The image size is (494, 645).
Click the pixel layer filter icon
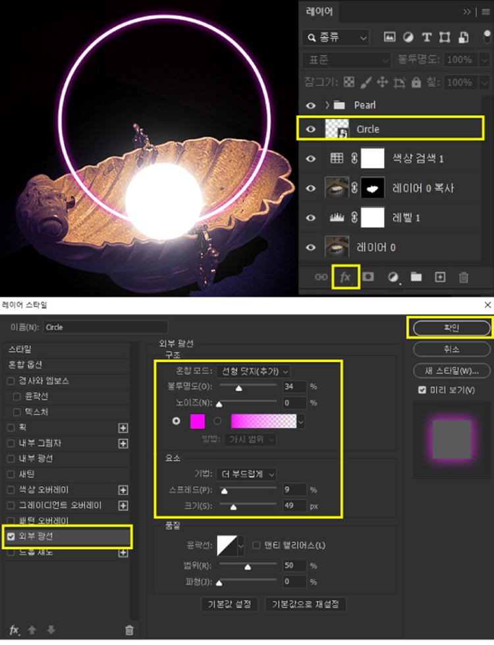[x=389, y=38]
